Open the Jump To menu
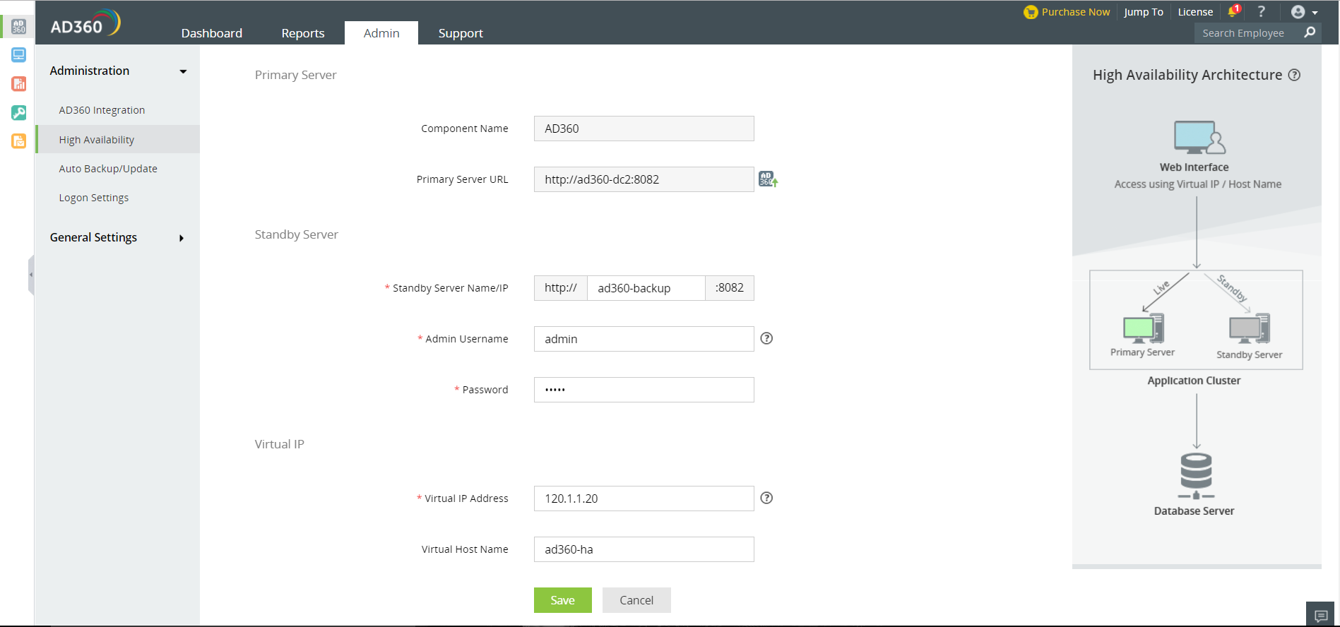This screenshot has height=627, width=1340. pyautogui.click(x=1144, y=12)
